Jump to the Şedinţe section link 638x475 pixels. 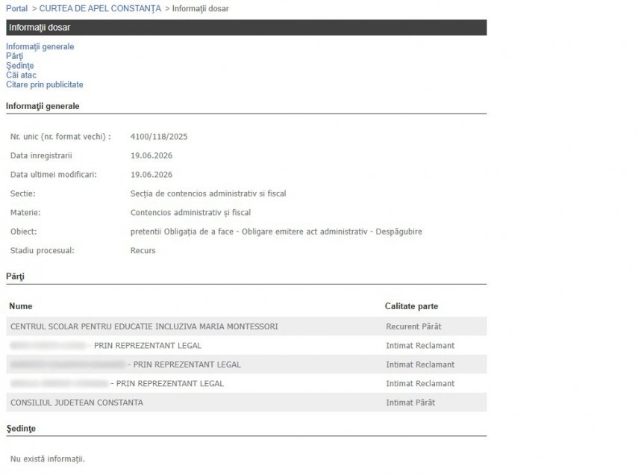[19, 66]
